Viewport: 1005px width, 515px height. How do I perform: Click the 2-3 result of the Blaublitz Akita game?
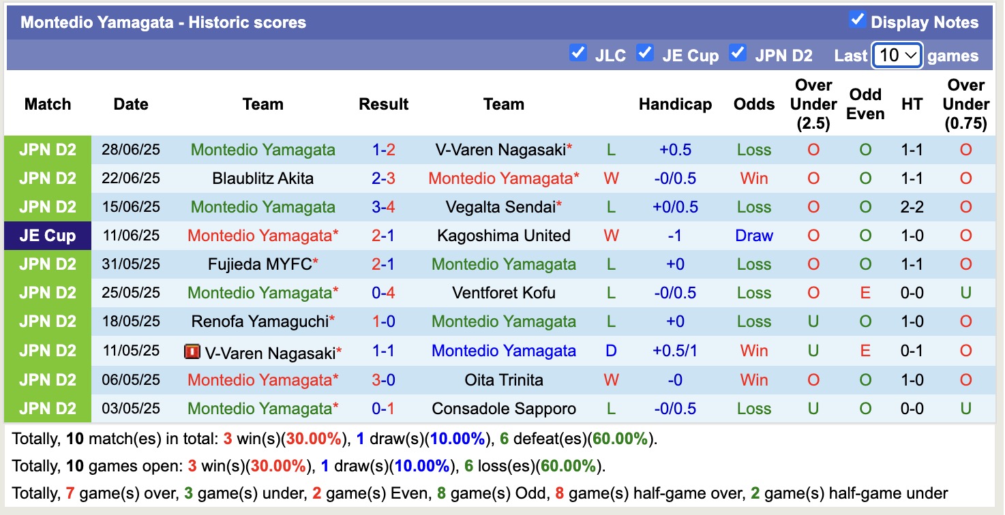[x=383, y=178]
